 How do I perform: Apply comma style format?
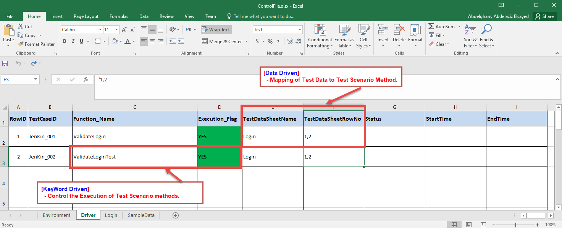click(278, 41)
